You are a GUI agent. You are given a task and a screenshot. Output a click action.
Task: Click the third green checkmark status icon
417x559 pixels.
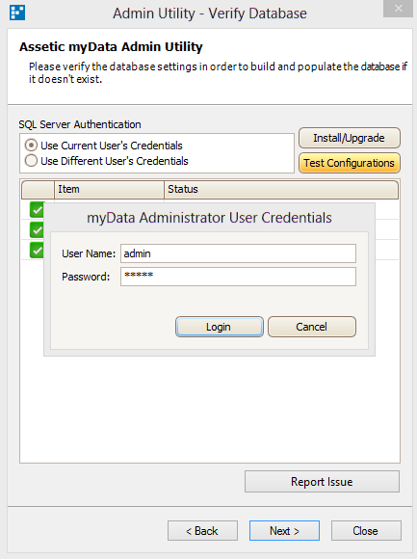(37, 250)
